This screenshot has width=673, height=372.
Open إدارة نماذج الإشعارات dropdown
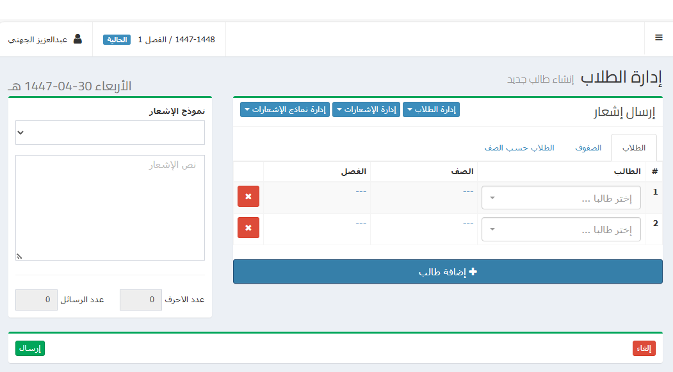pyautogui.click(x=285, y=110)
